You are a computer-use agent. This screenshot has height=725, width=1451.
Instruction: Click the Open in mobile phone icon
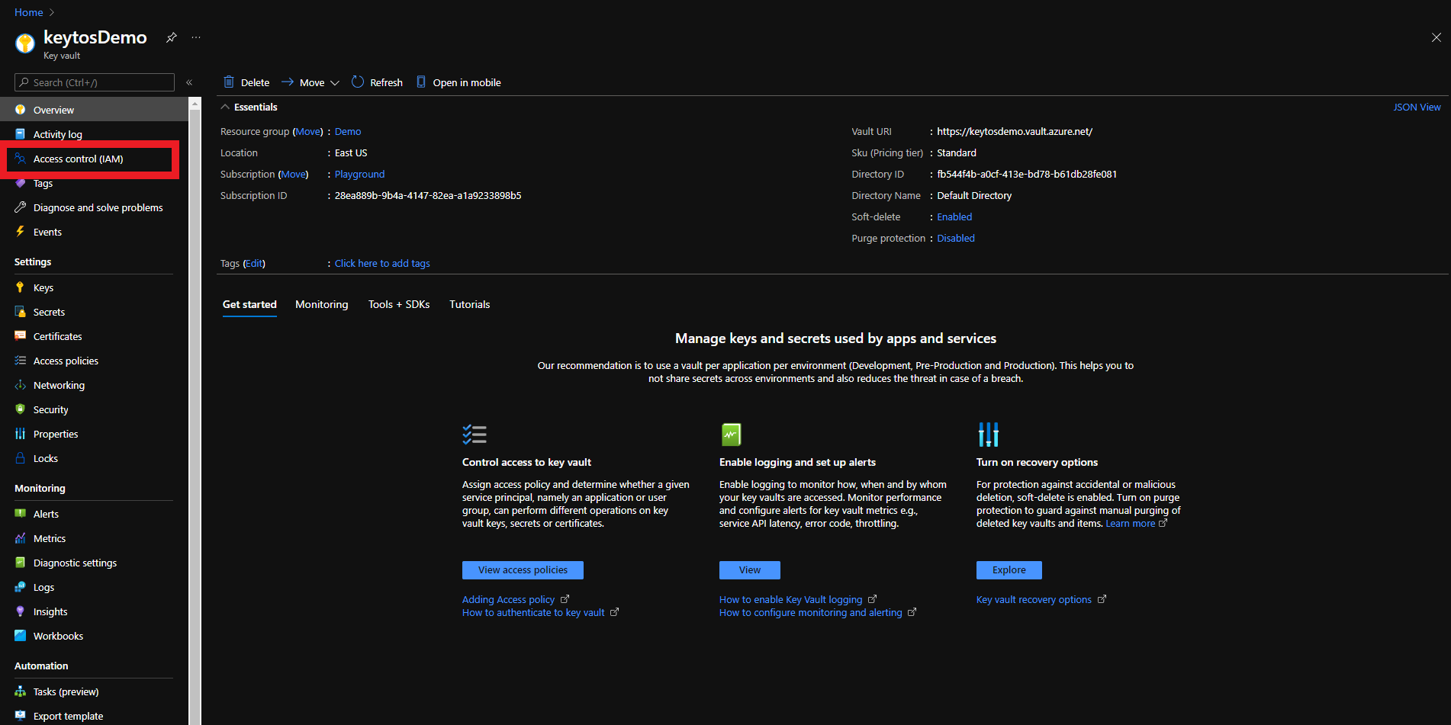click(x=421, y=82)
